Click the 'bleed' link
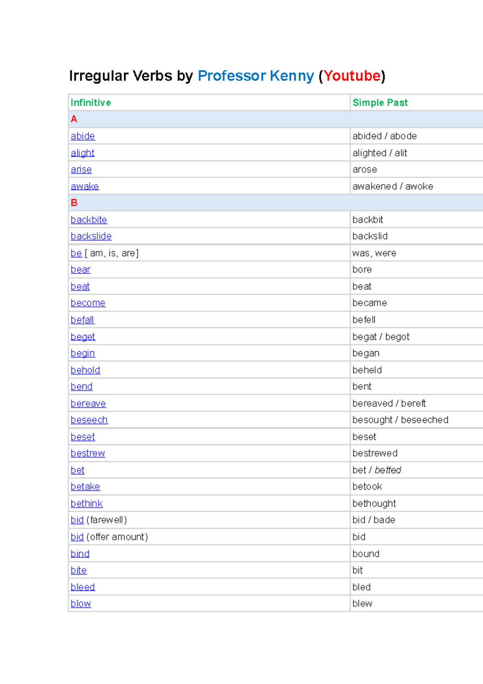Viewport: 483px width, 684px height. pyautogui.click(x=83, y=587)
